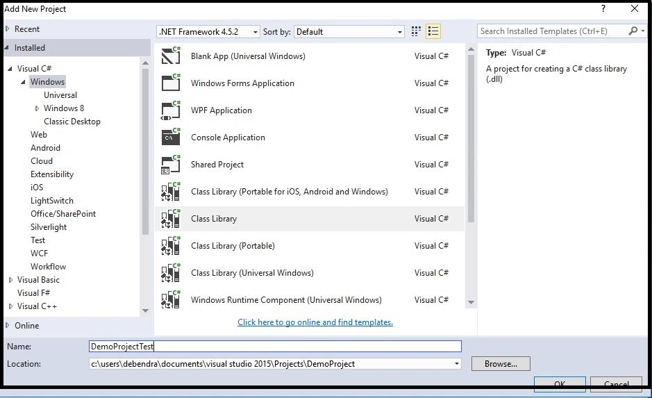Click the Class Library (Portable) icon
The image size is (652, 398).
171,245
